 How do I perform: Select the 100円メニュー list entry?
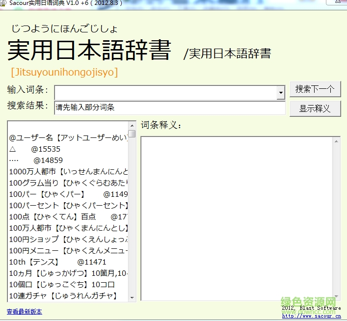[x=68, y=251]
